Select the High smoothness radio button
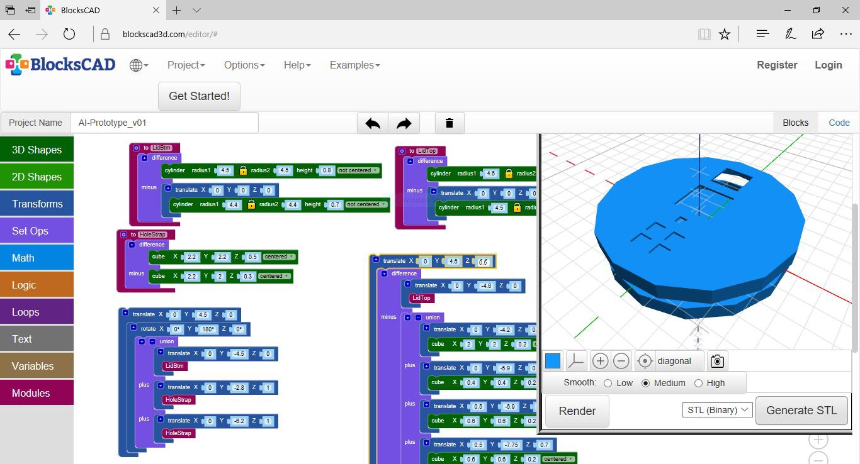860x464 pixels. 699,382
